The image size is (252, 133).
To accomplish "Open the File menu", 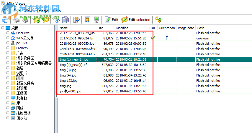I will point(6,11).
